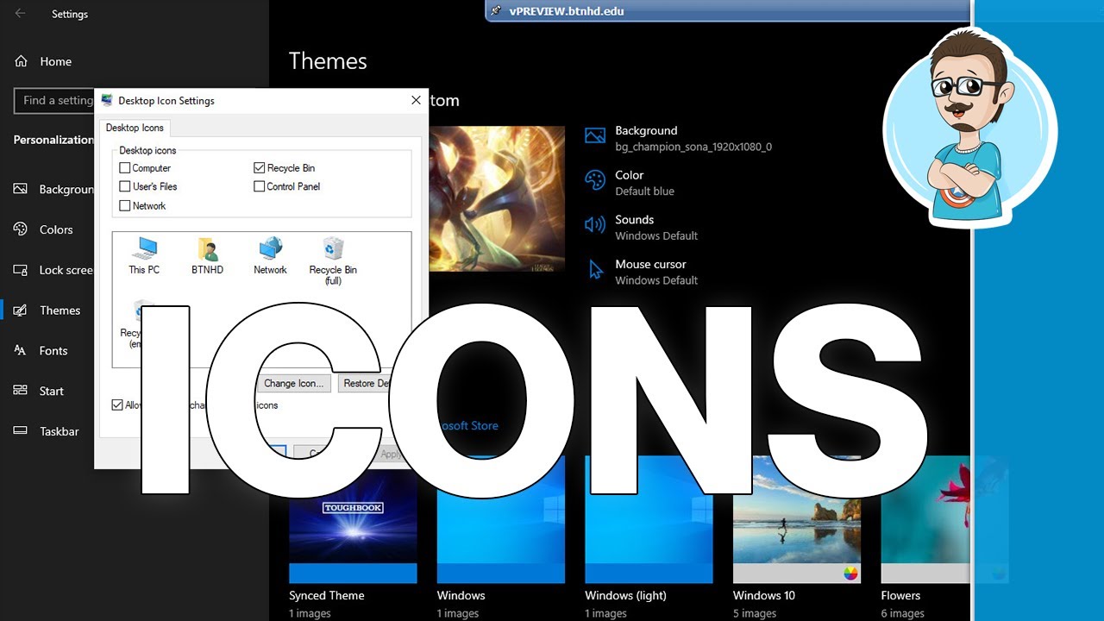Click the Sounds speaker icon
Screen dimensions: 1104x621
coord(595,225)
